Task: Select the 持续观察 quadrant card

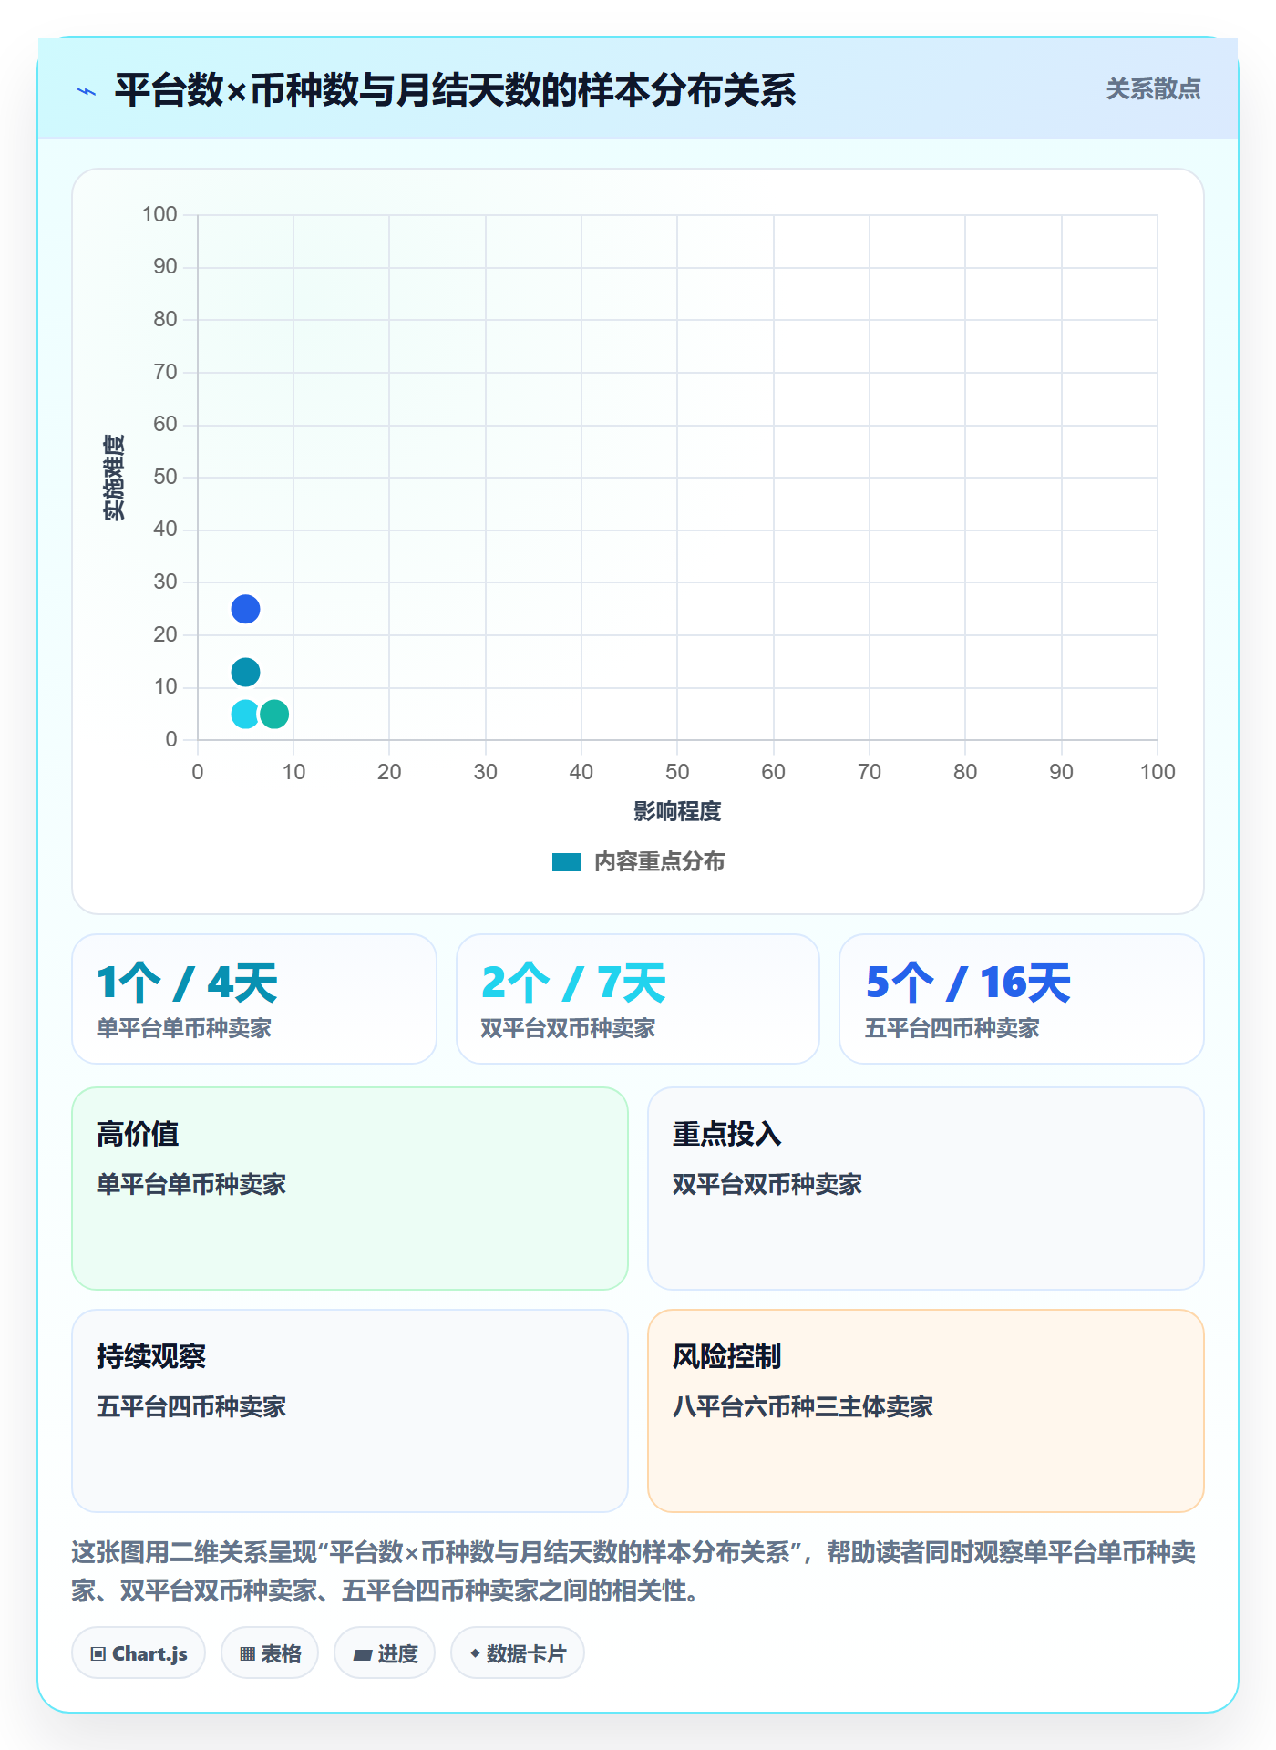Action: [350, 1411]
